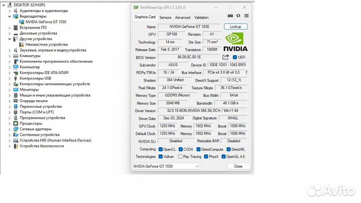Select Компоненты программного обеспечения category
Viewport: 361px width, 203px height.
coord(56,62)
